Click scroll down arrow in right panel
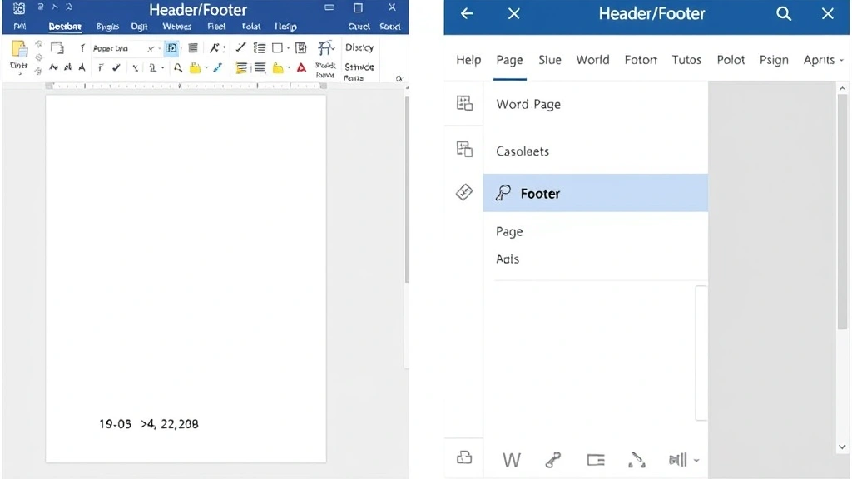Screen dimensions: 852x479 [x=843, y=447]
